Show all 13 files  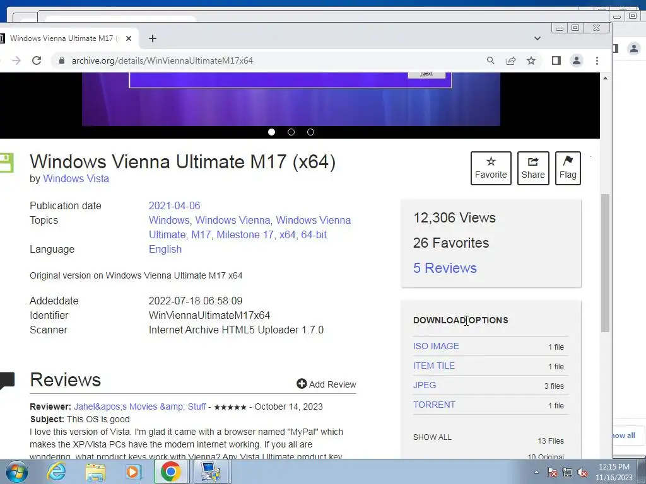(x=432, y=437)
